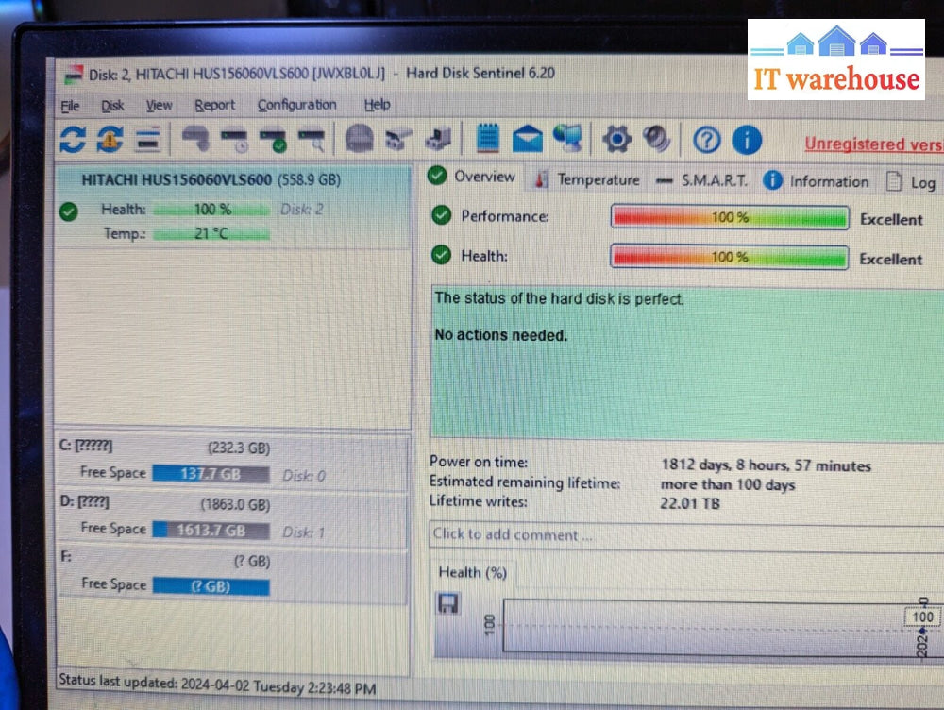Click the C: drive free space bar
The height and width of the screenshot is (710, 944).
coord(210,474)
